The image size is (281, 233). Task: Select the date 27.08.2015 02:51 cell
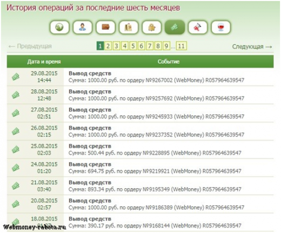tap(44, 113)
